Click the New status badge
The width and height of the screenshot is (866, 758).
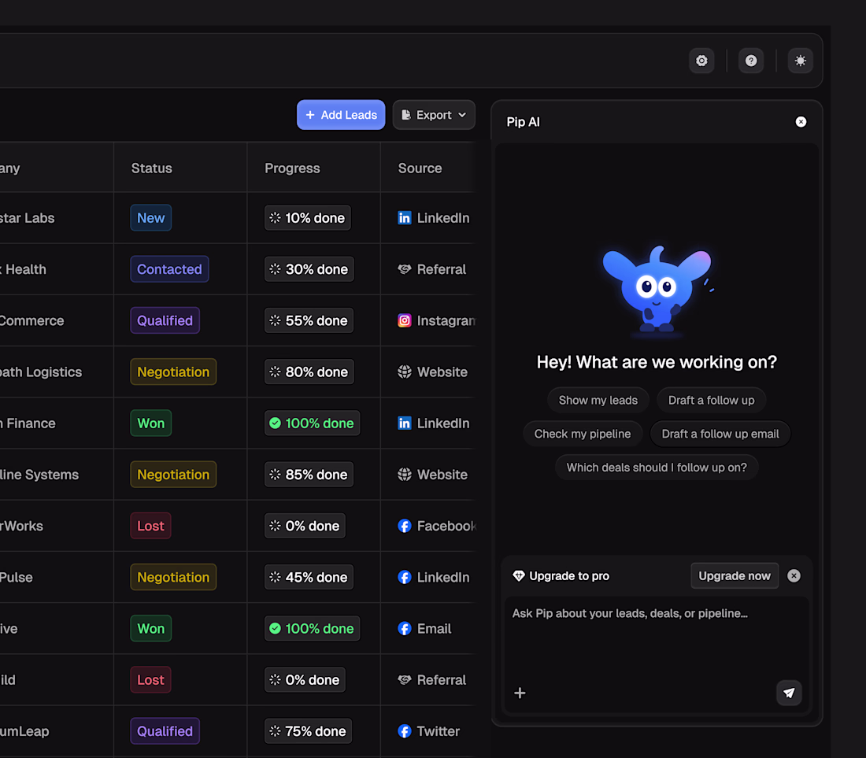coord(151,218)
